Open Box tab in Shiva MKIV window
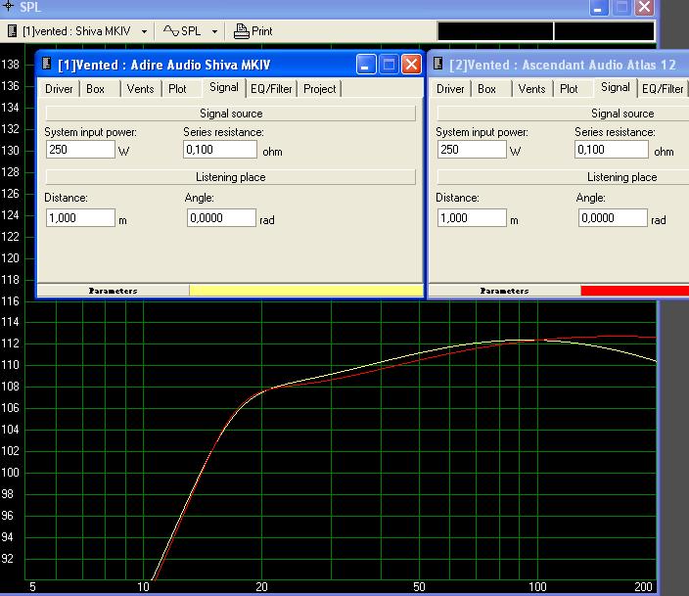The image size is (689, 596). point(95,89)
